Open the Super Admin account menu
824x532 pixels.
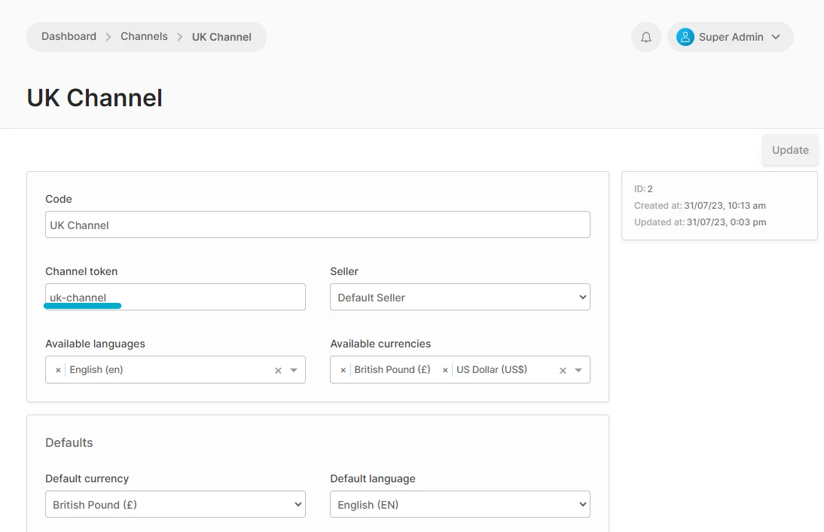click(x=775, y=37)
